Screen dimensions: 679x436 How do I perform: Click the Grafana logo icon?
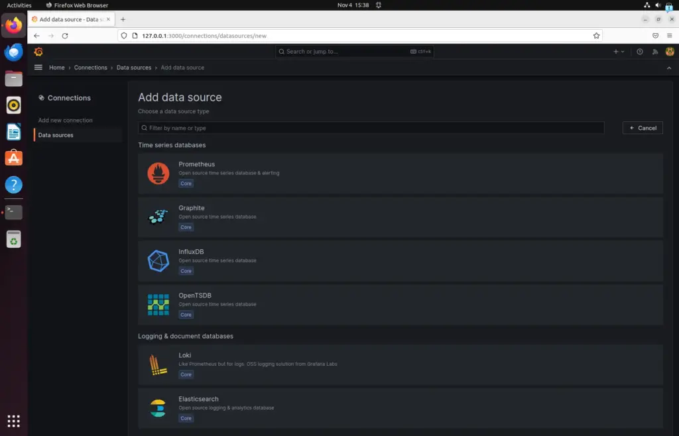point(38,52)
